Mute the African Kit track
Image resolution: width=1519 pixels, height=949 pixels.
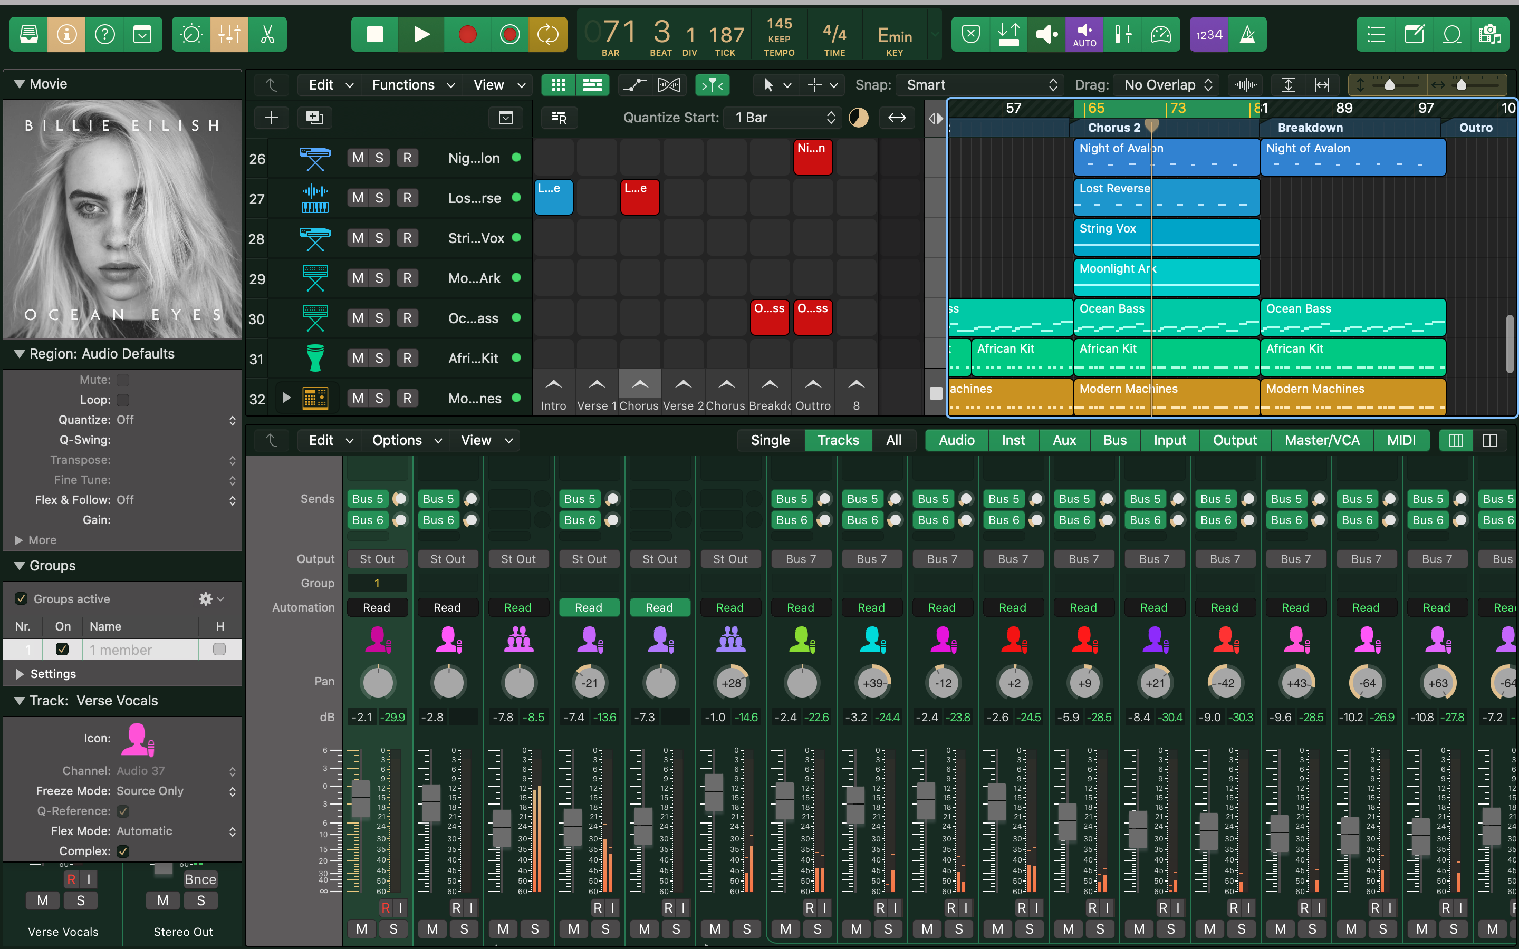[x=357, y=359]
